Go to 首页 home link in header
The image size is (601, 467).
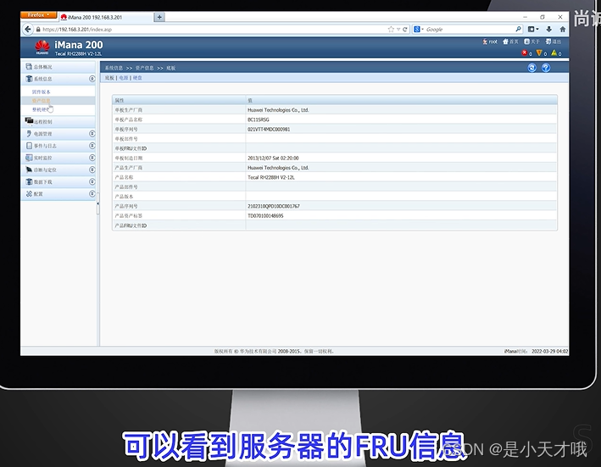click(510, 42)
